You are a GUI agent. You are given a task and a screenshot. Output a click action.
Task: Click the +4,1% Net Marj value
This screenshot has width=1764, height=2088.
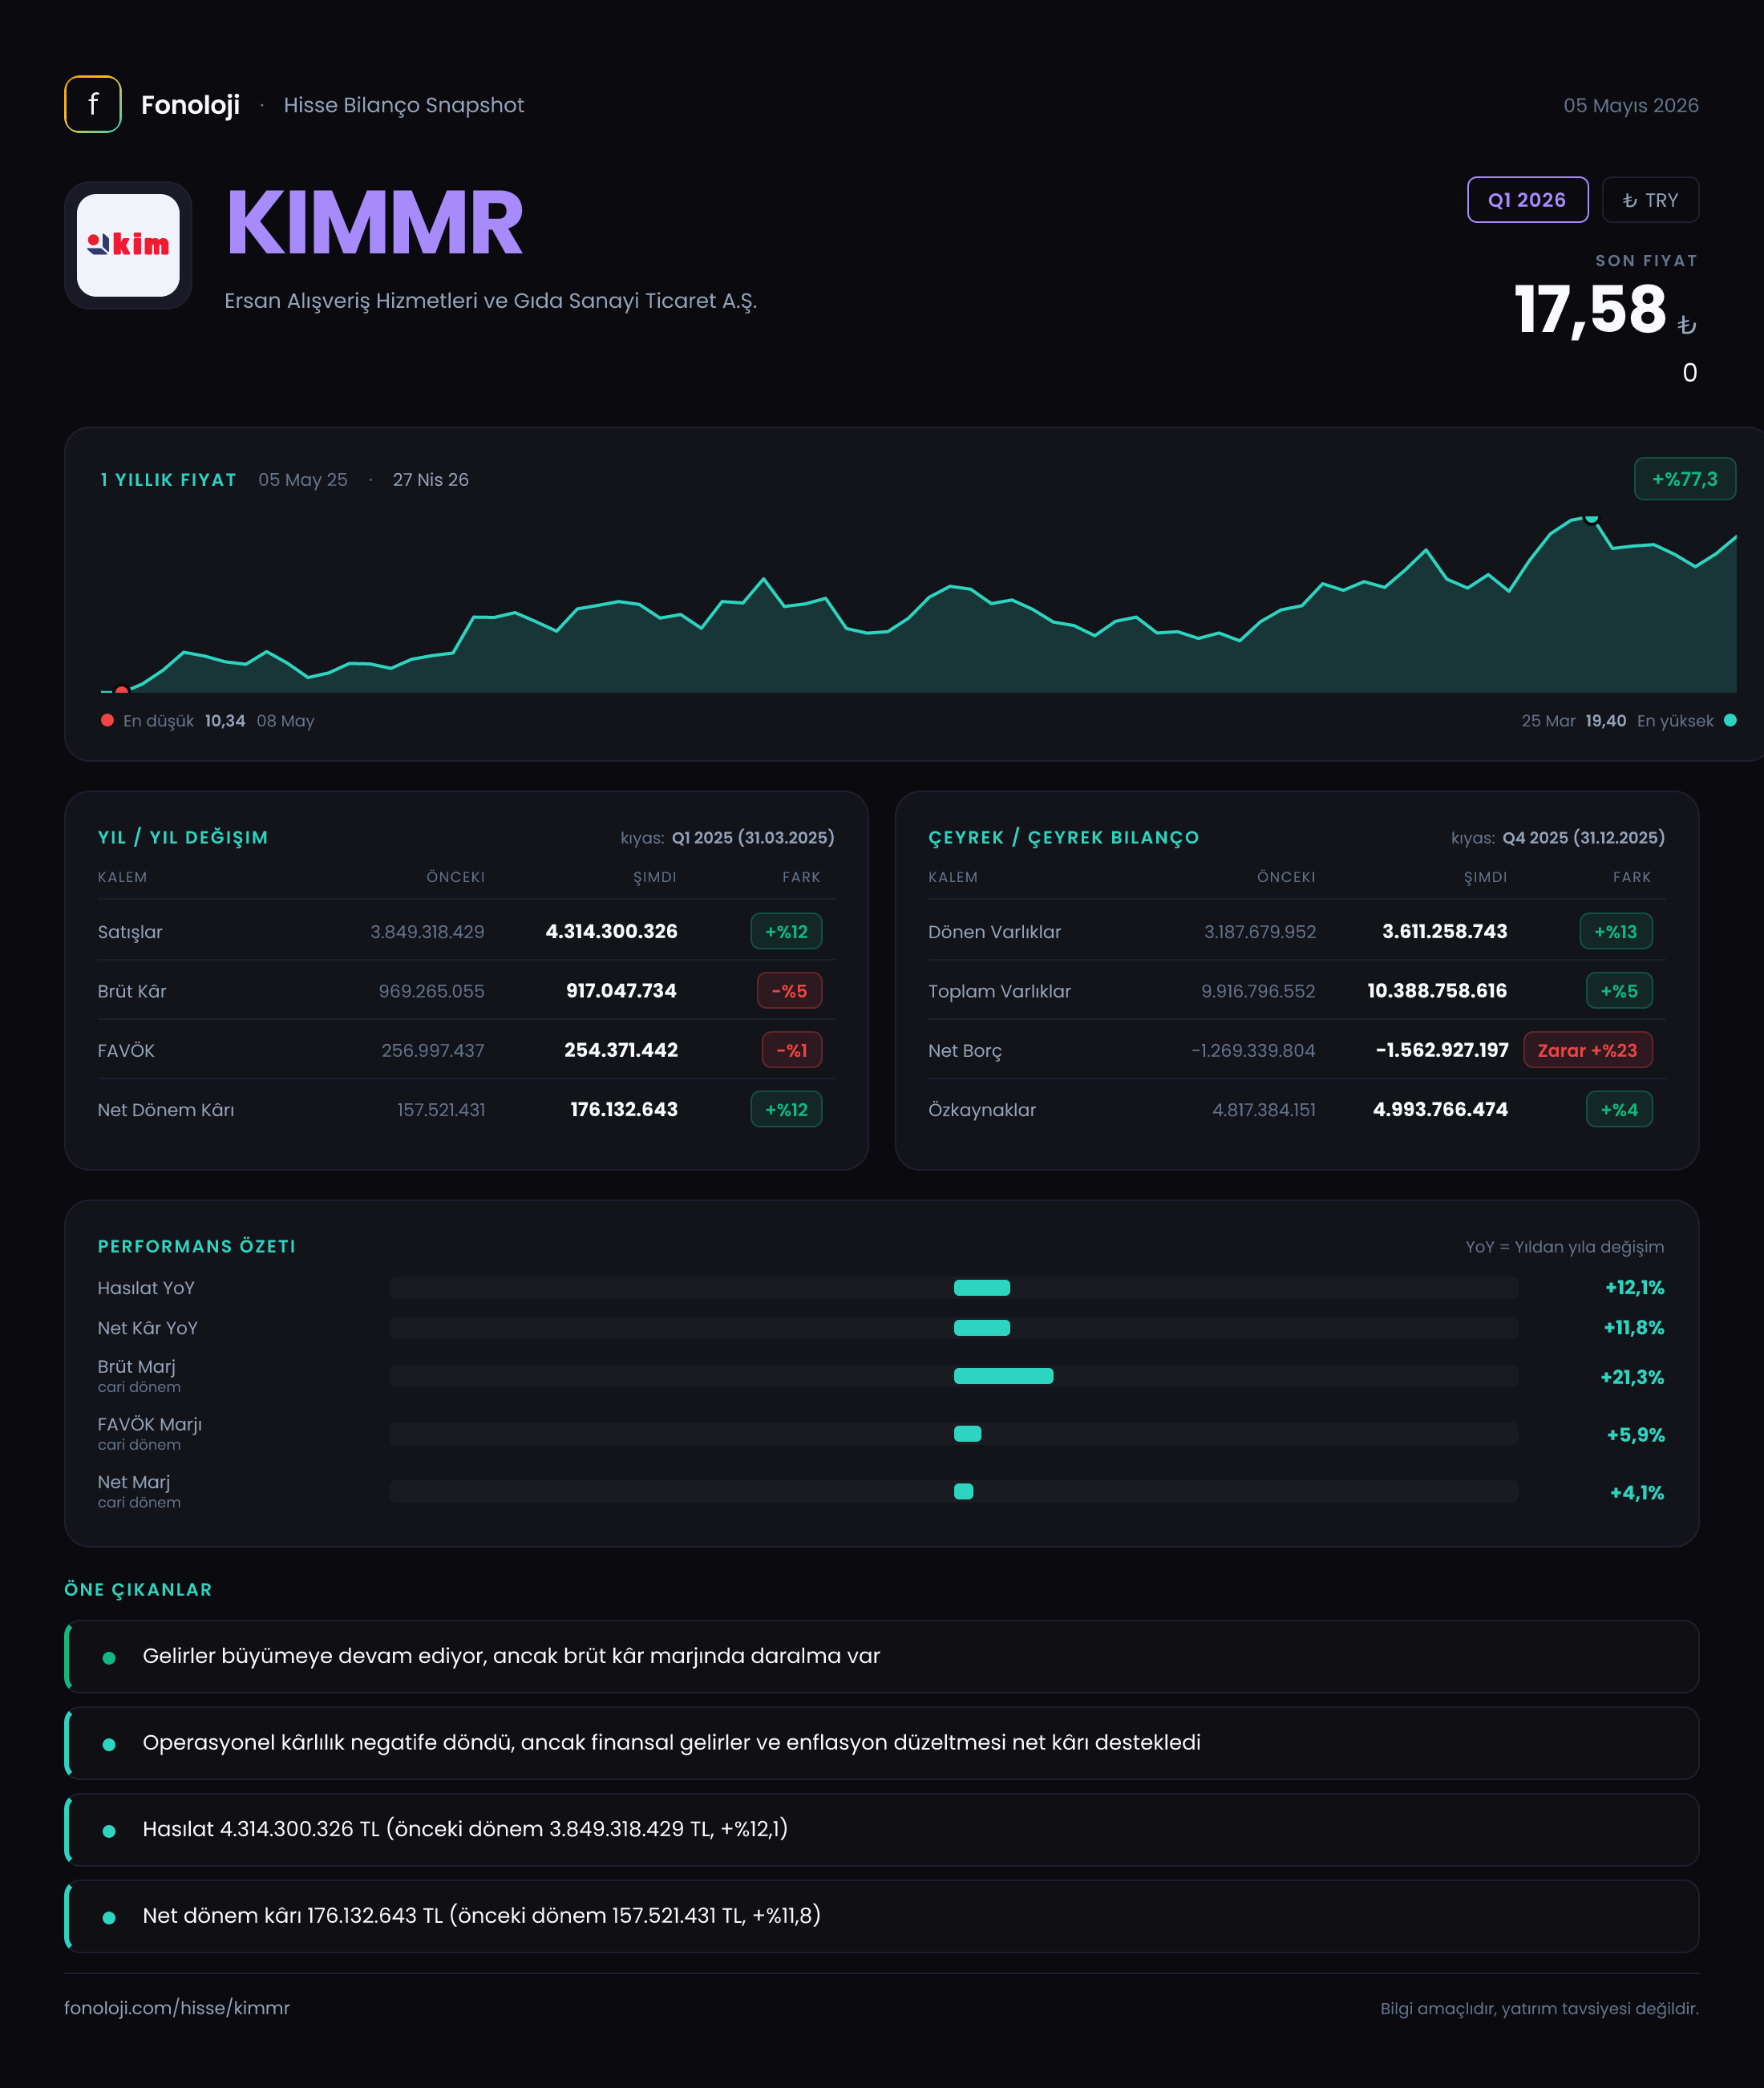pos(1637,1493)
